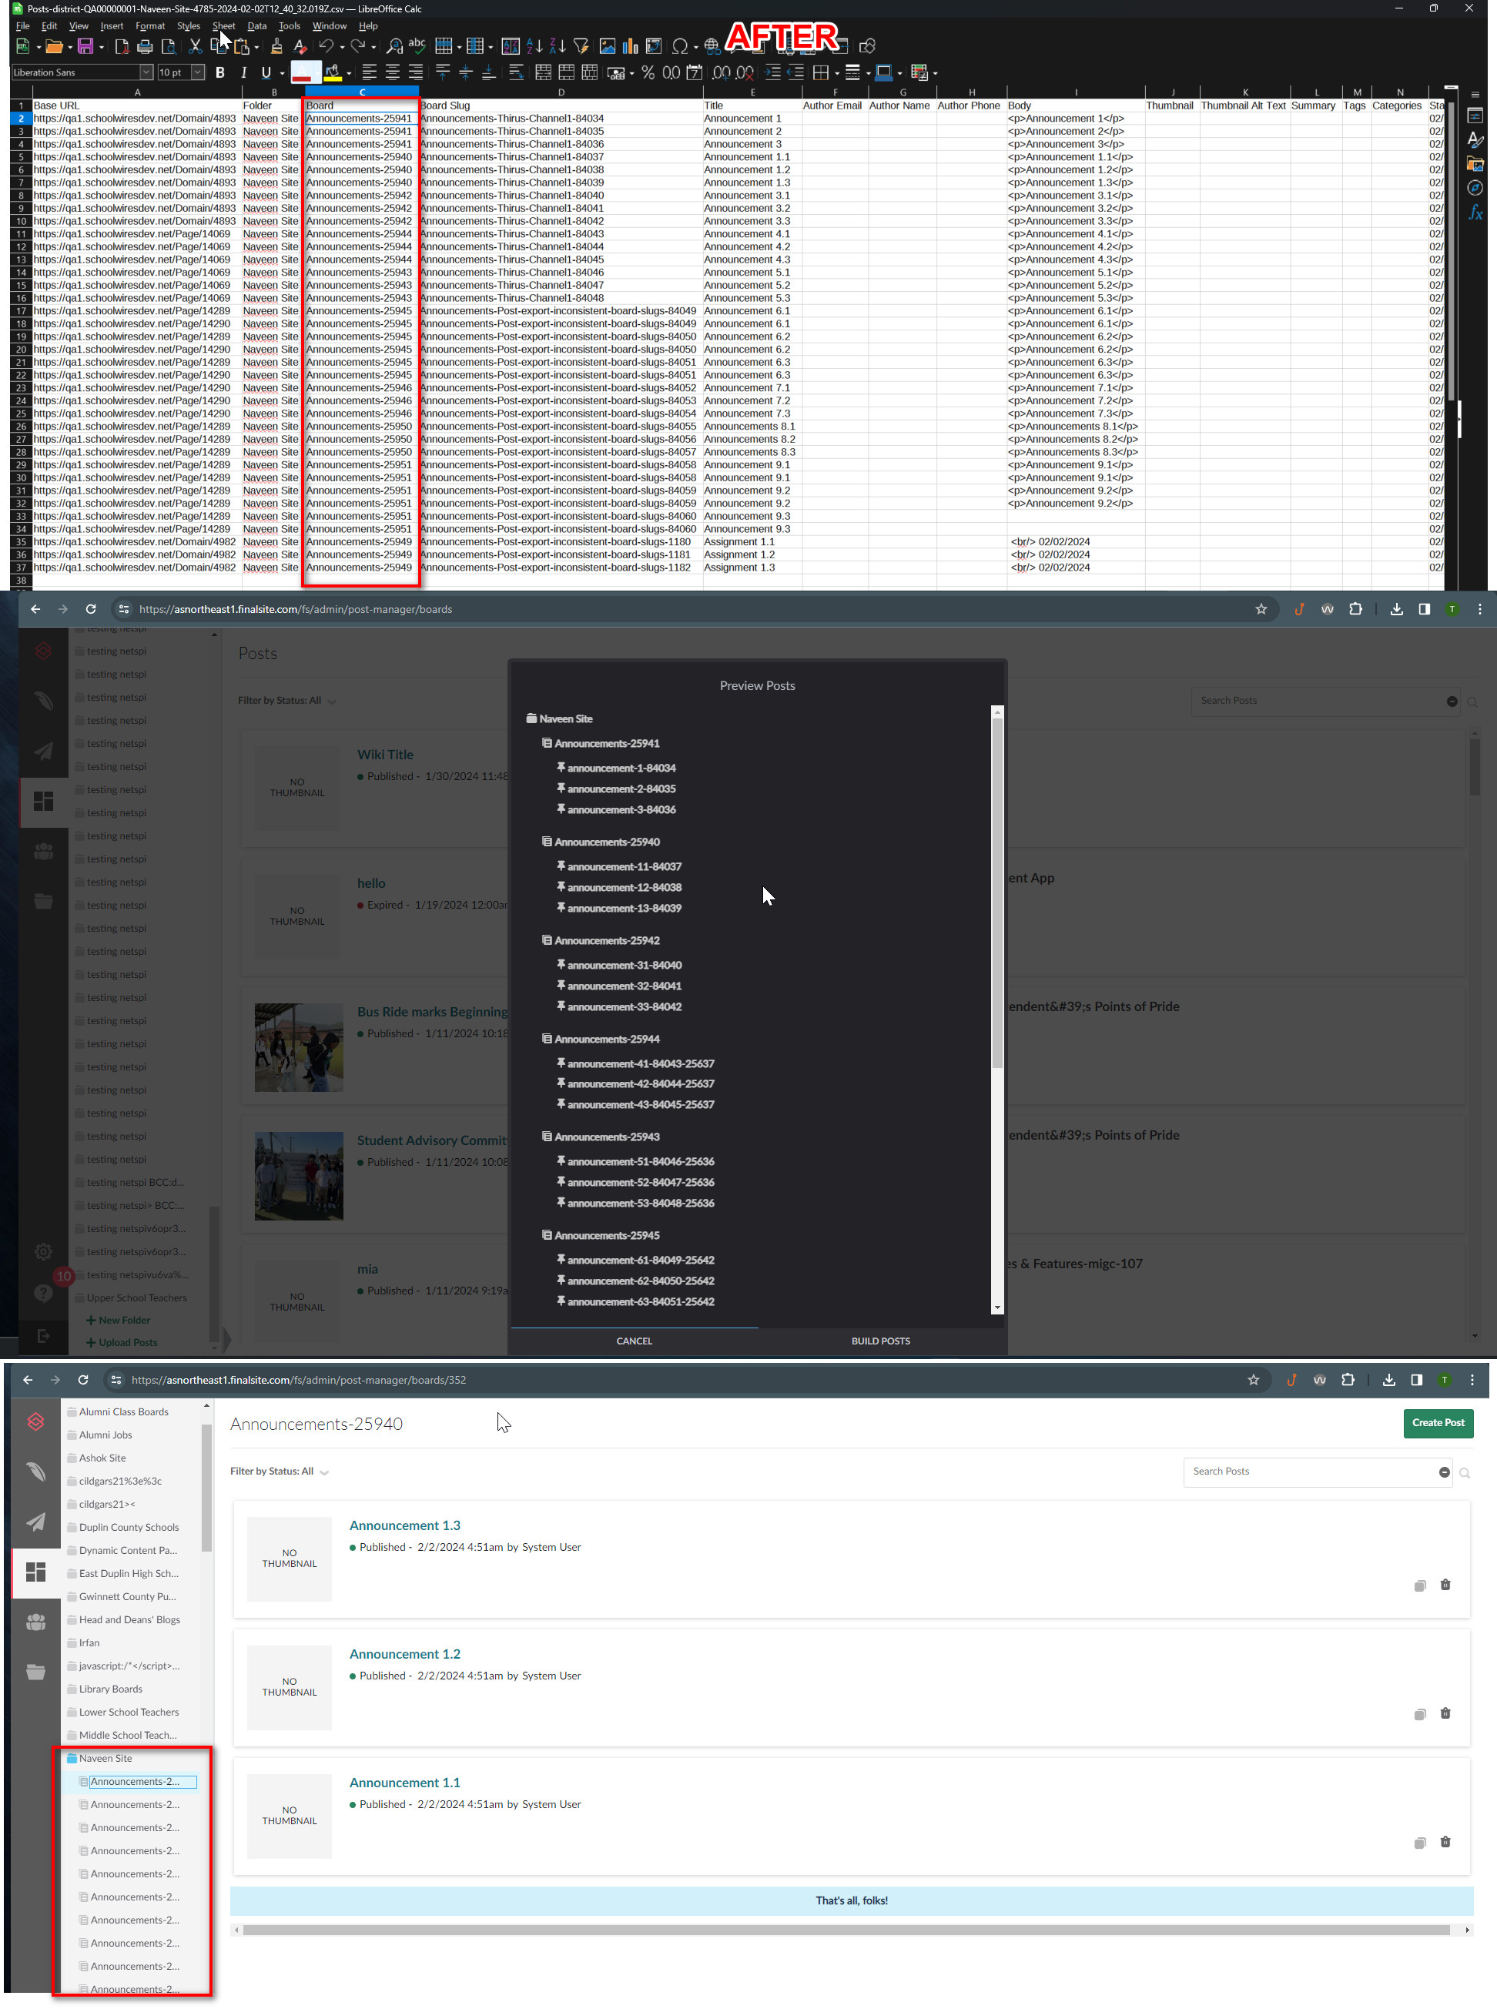Click CANCEL in Preview Posts dialog
Image resolution: width=1497 pixels, height=2009 pixels.
(635, 1341)
